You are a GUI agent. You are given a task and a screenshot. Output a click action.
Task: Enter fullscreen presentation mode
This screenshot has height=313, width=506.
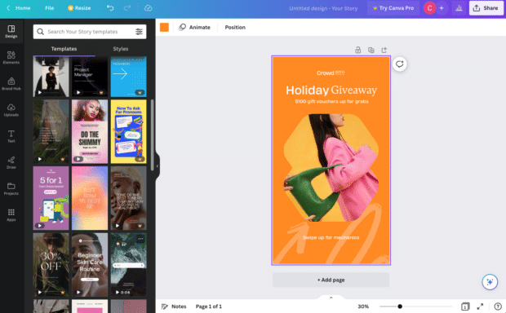point(480,306)
